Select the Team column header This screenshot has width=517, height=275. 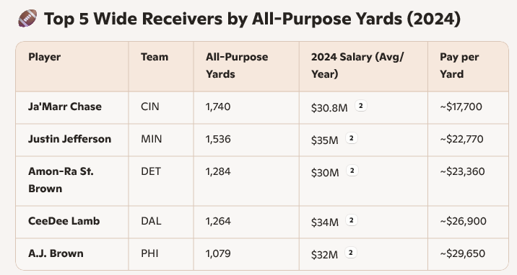[x=155, y=57]
